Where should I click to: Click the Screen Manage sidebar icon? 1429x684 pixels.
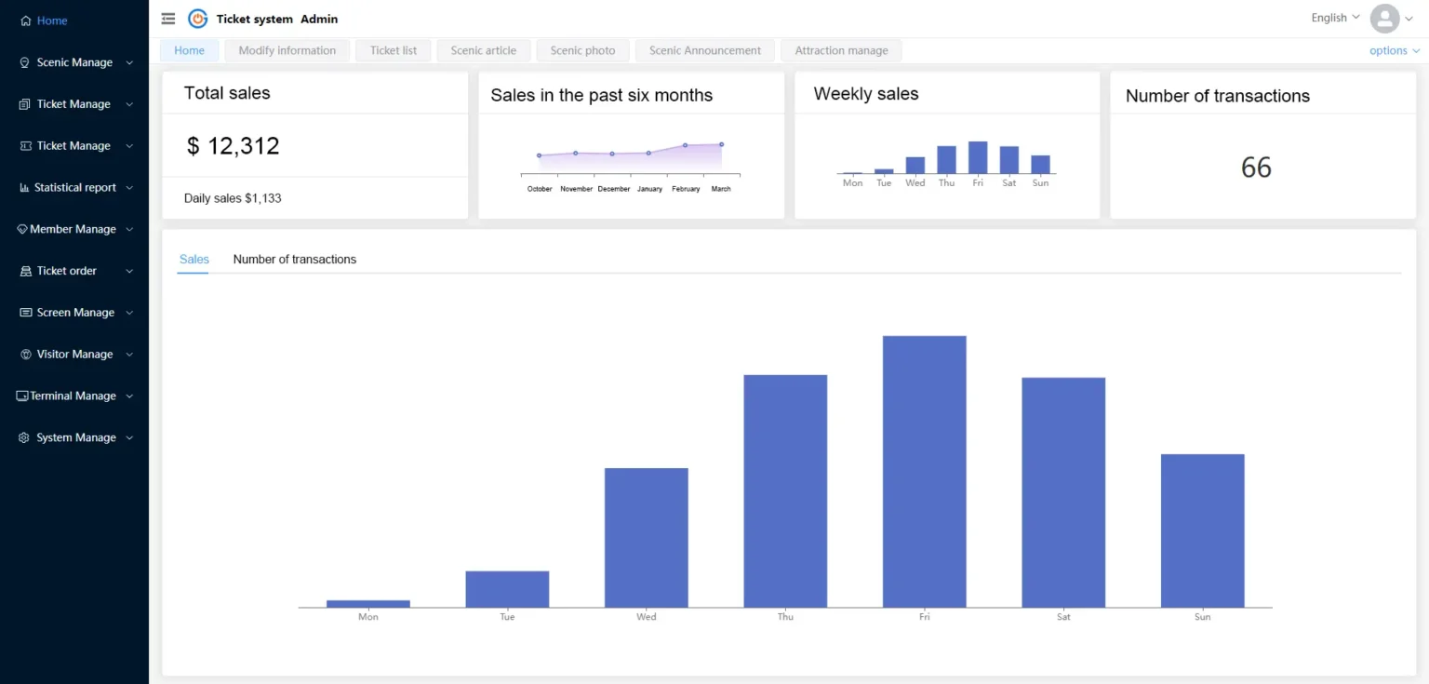[x=22, y=312]
